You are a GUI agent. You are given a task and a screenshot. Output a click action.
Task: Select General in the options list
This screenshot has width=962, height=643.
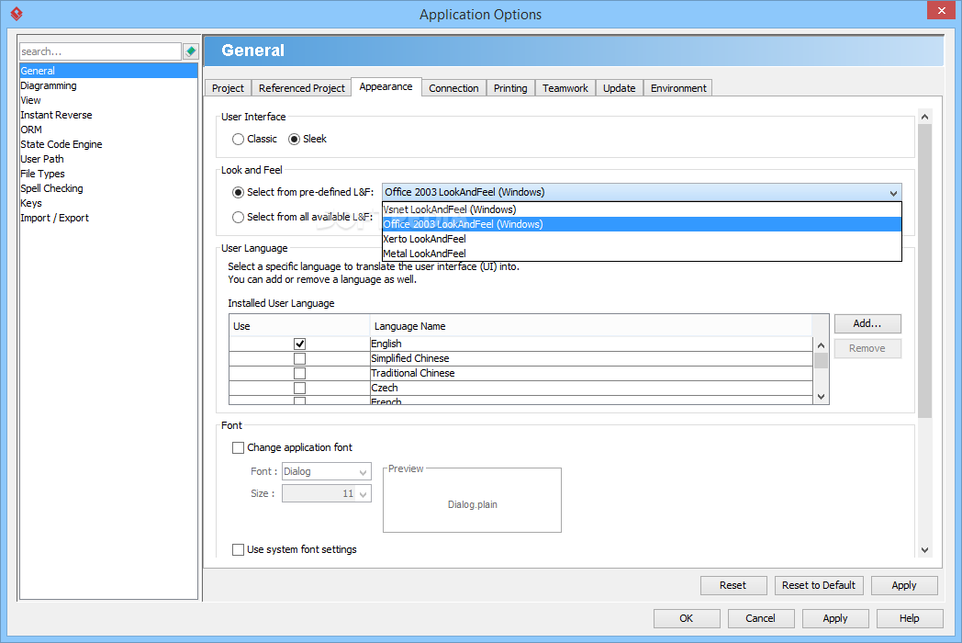pyautogui.click(x=108, y=71)
